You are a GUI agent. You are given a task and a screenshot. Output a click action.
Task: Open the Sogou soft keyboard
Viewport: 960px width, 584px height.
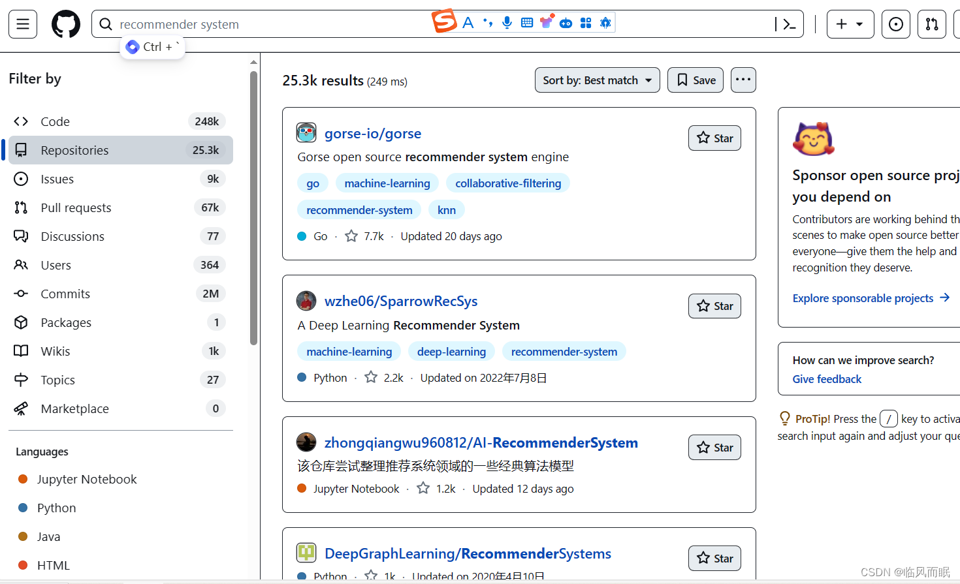527,23
